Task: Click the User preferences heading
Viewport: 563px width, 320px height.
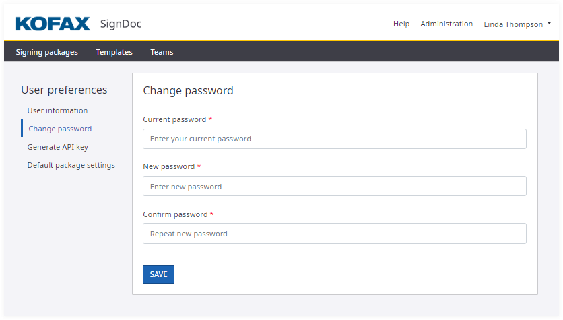Action: click(x=64, y=90)
